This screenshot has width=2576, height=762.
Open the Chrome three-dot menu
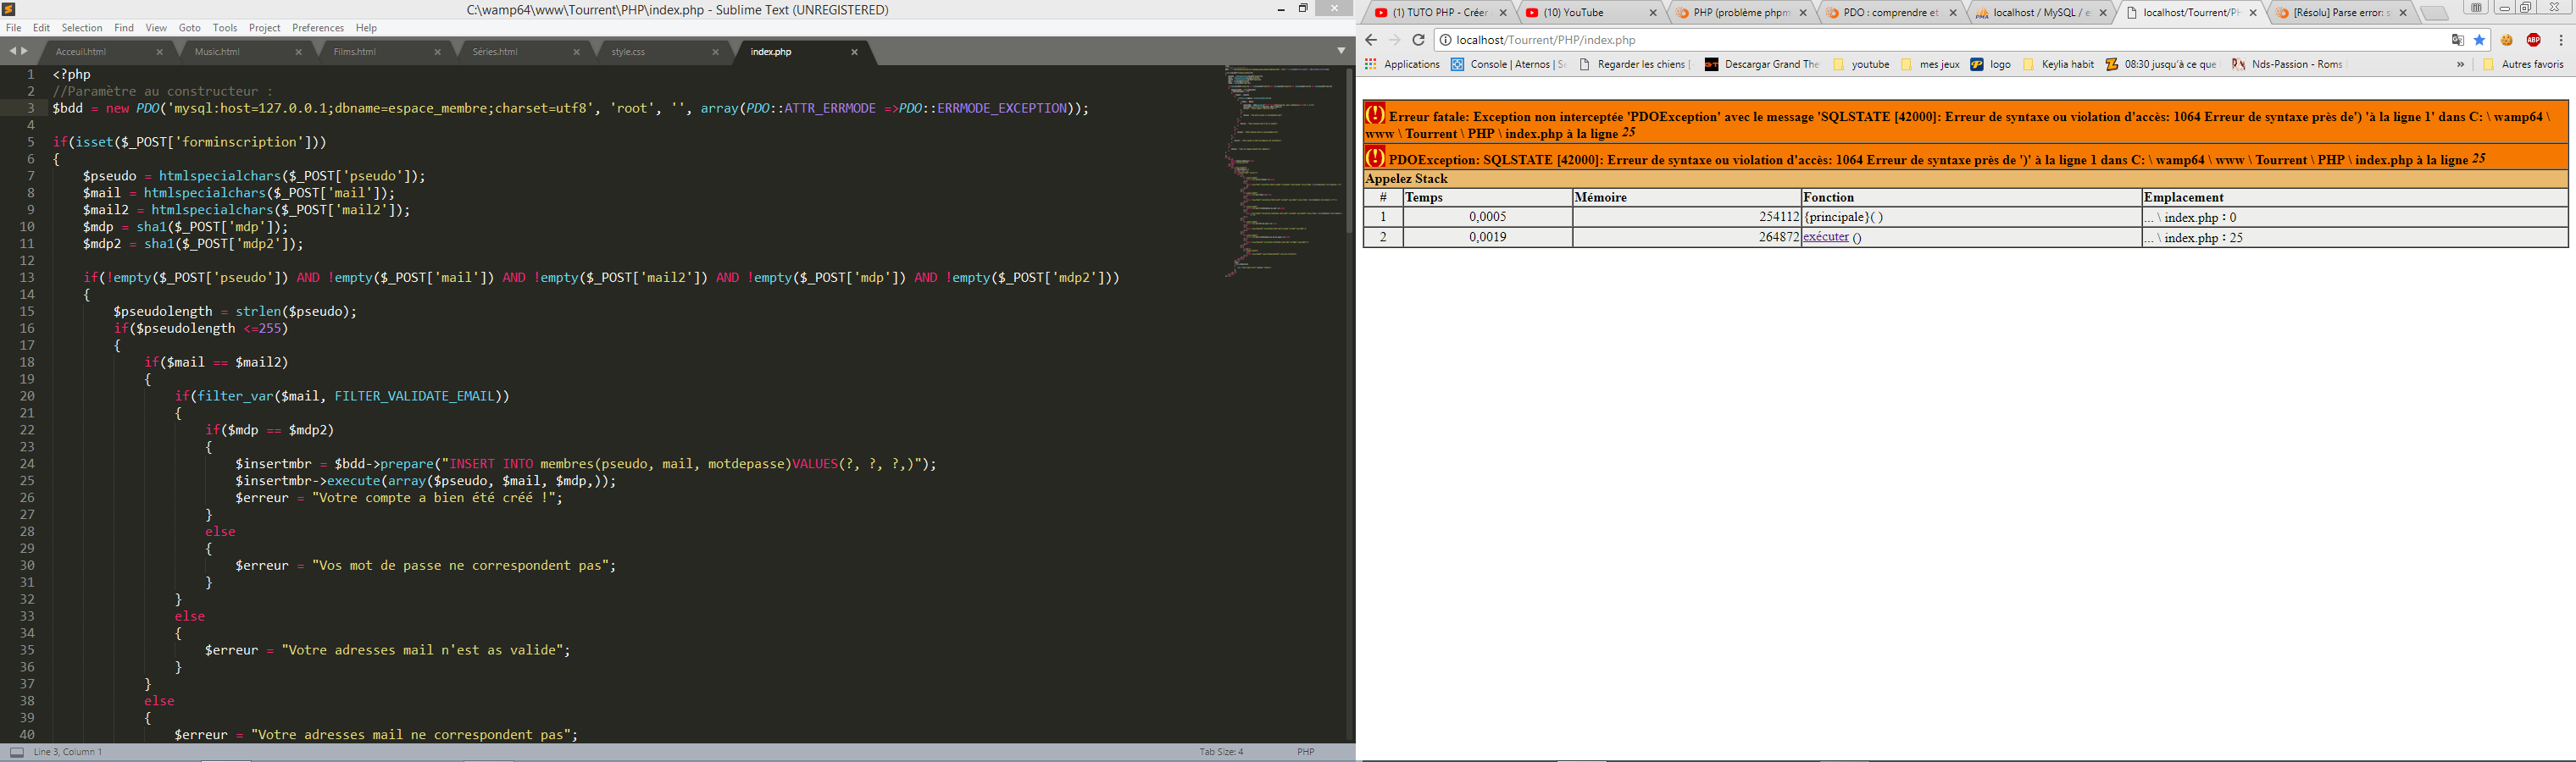tap(2560, 40)
